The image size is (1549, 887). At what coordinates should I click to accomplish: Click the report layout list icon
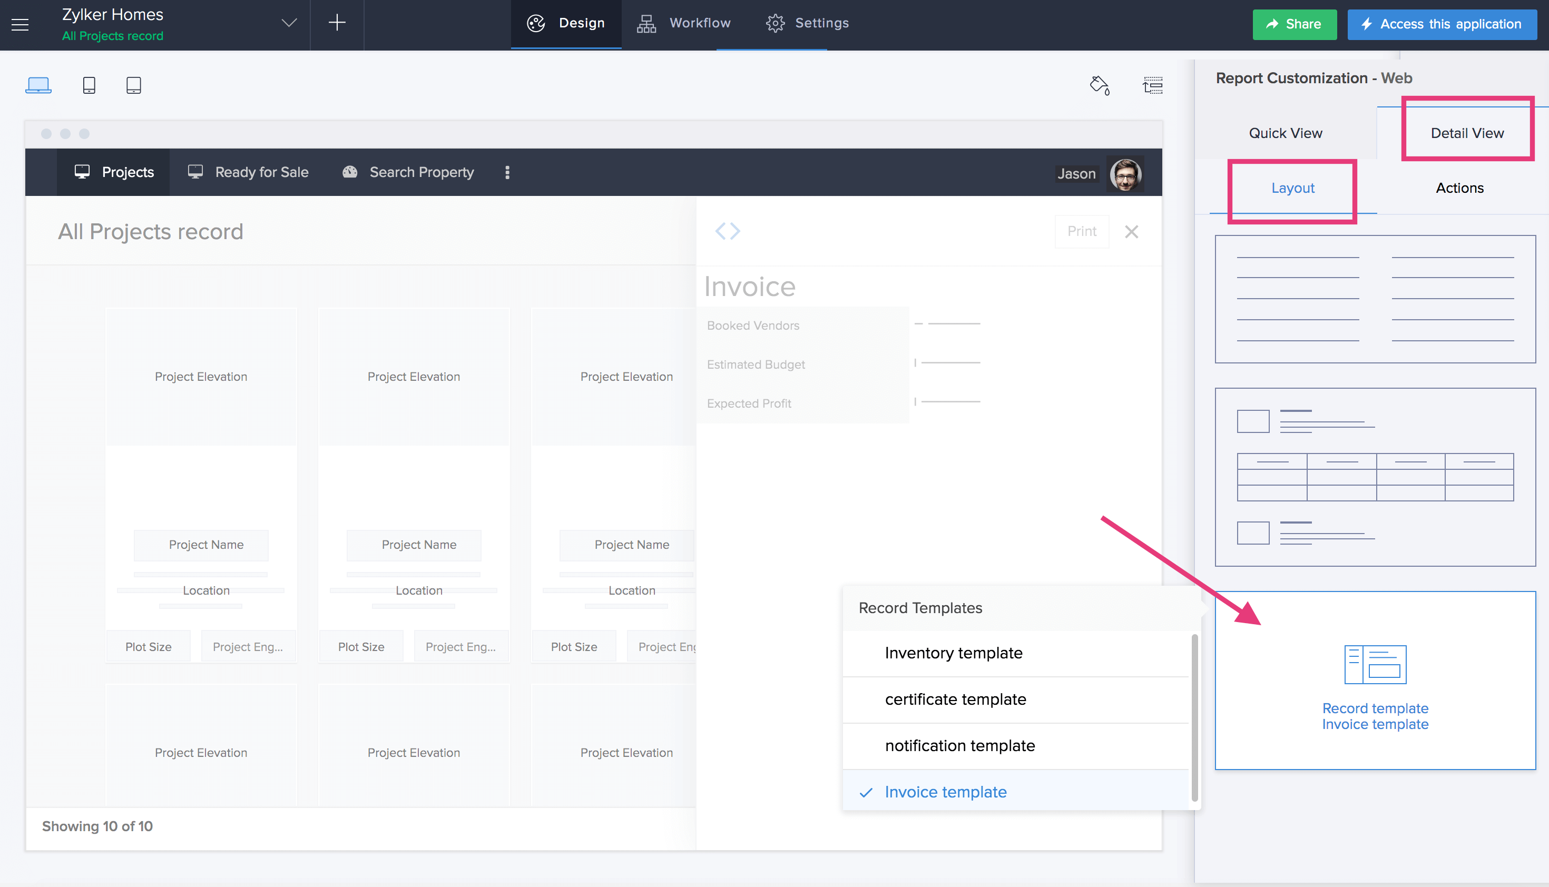pos(1152,85)
